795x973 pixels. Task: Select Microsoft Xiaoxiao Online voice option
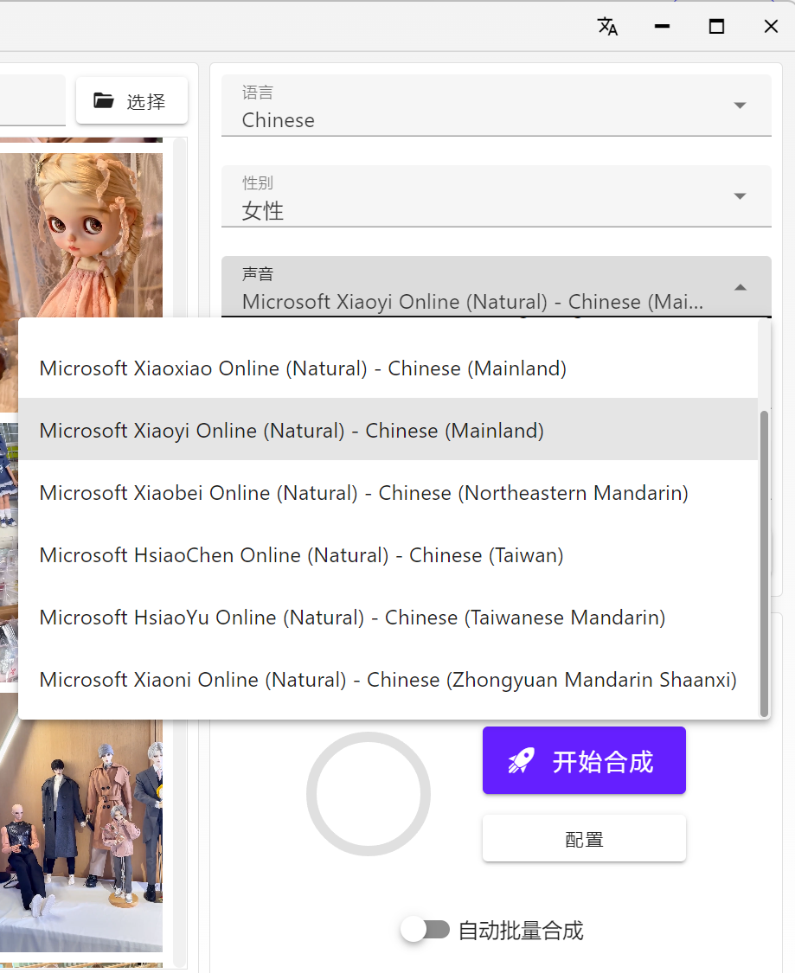[x=388, y=368]
